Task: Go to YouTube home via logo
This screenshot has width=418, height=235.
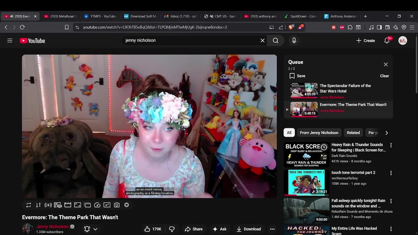Action: (32, 40)
